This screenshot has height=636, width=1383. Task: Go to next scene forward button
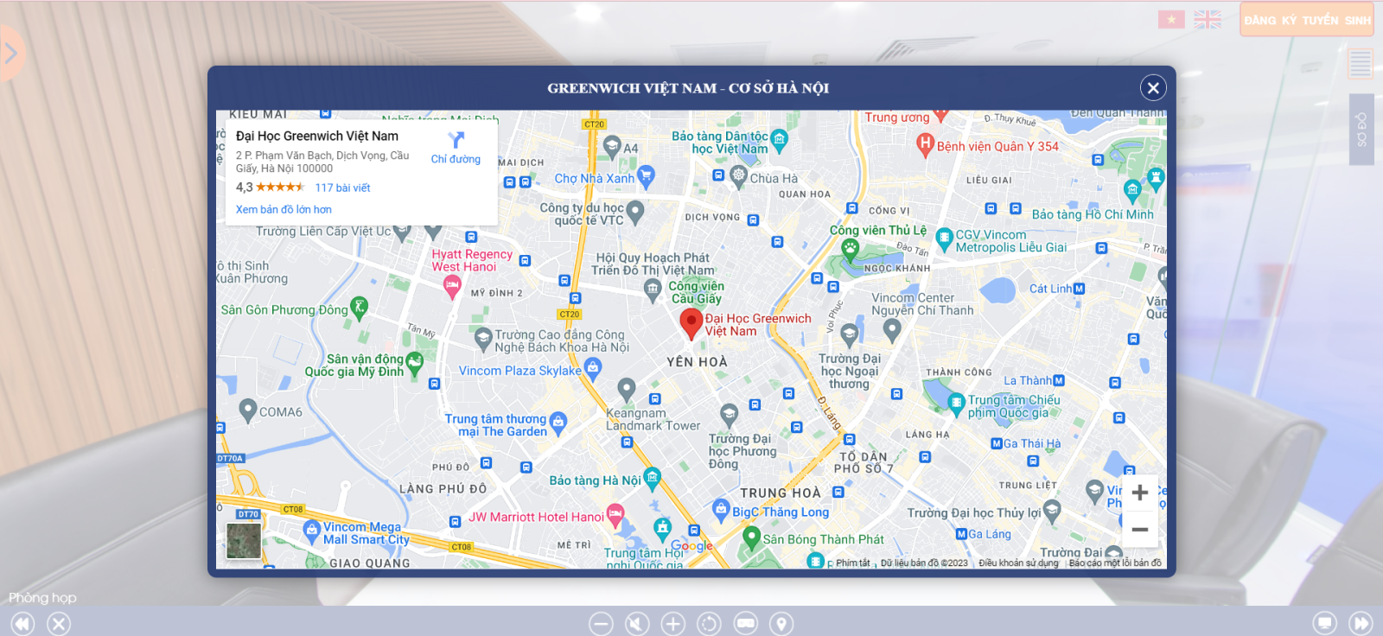[1361, 623]
